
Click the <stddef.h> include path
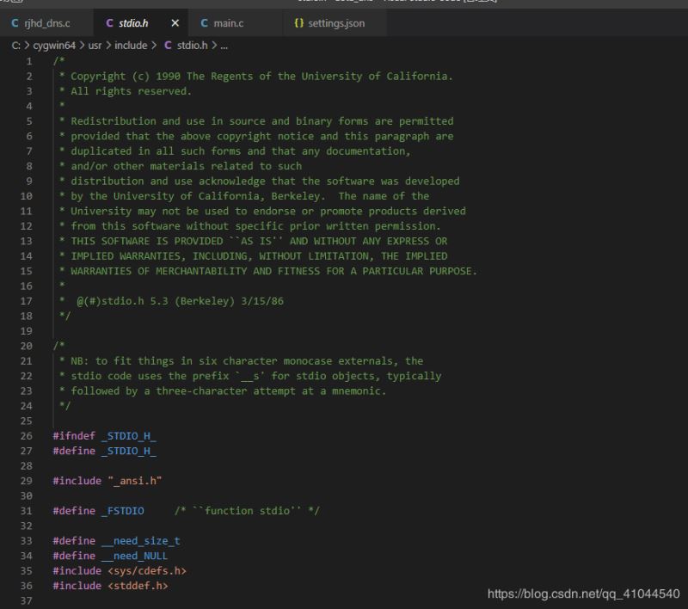coord(138,586)
